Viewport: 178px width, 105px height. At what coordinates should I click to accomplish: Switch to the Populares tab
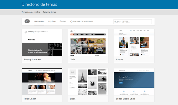pyautogui.click(x=52, y=21)
